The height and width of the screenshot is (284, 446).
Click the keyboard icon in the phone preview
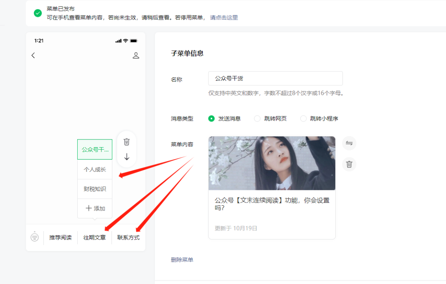[35, 237]
